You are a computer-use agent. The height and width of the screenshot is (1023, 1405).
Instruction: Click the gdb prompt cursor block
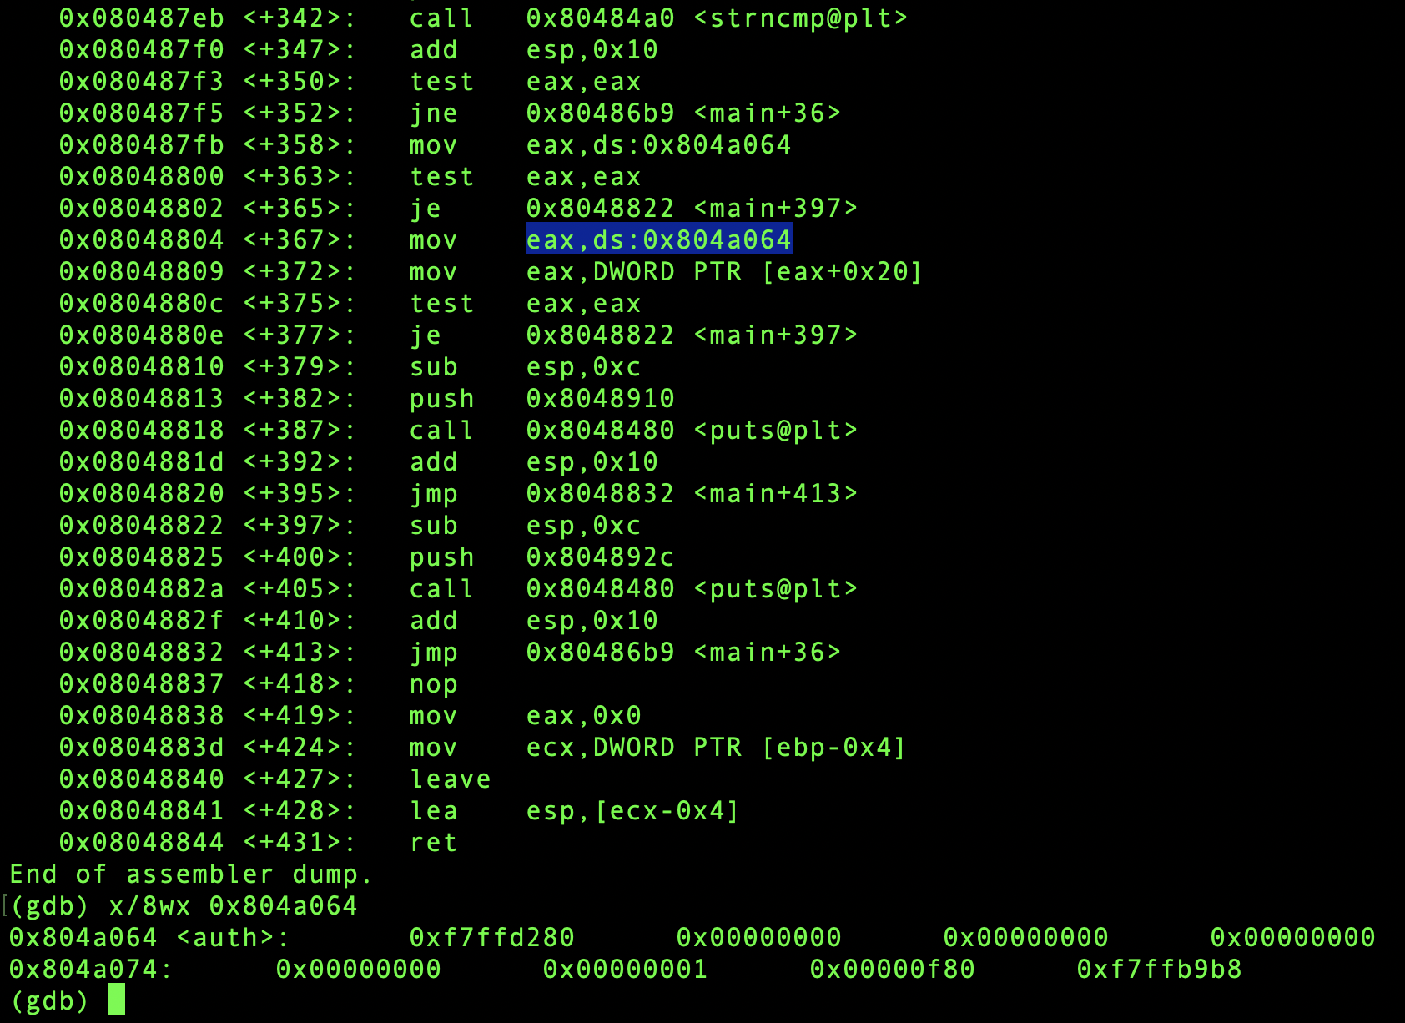click(117, 1000)
